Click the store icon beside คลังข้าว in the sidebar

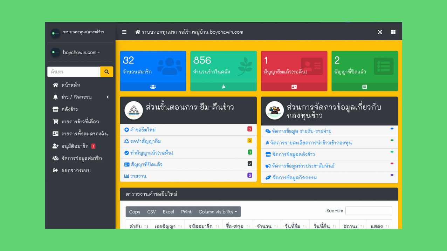click(55, 109)
